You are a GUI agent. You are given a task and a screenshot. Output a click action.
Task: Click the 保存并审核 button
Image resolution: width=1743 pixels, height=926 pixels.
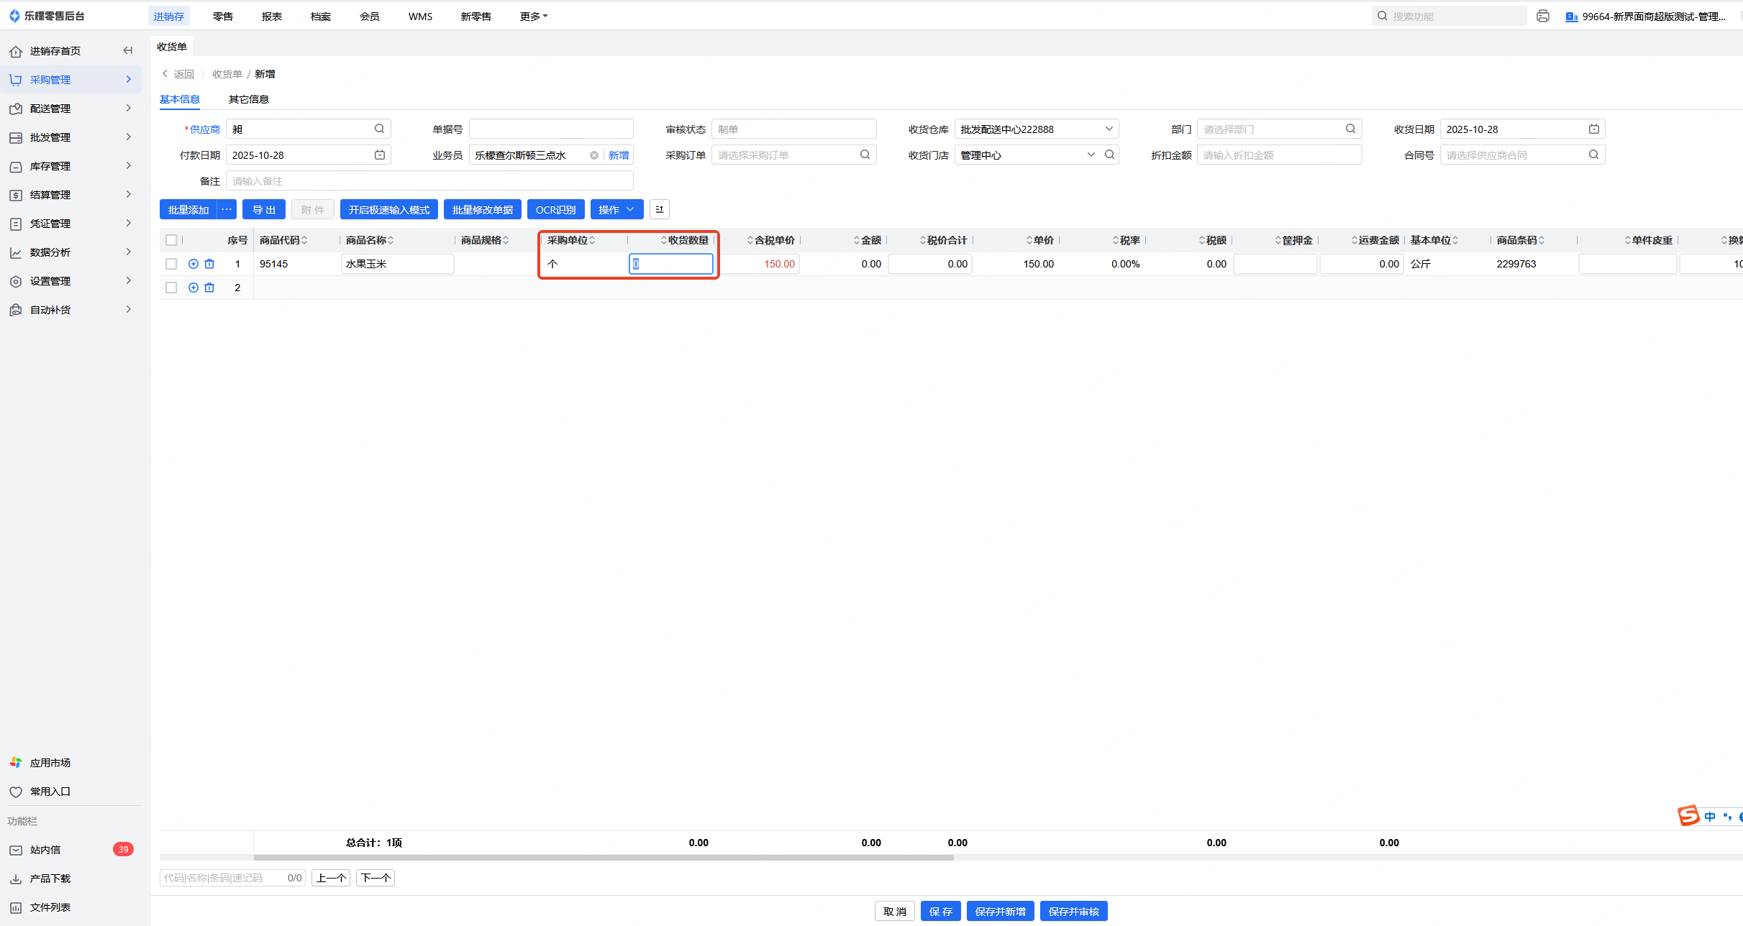coord(1073,911)
